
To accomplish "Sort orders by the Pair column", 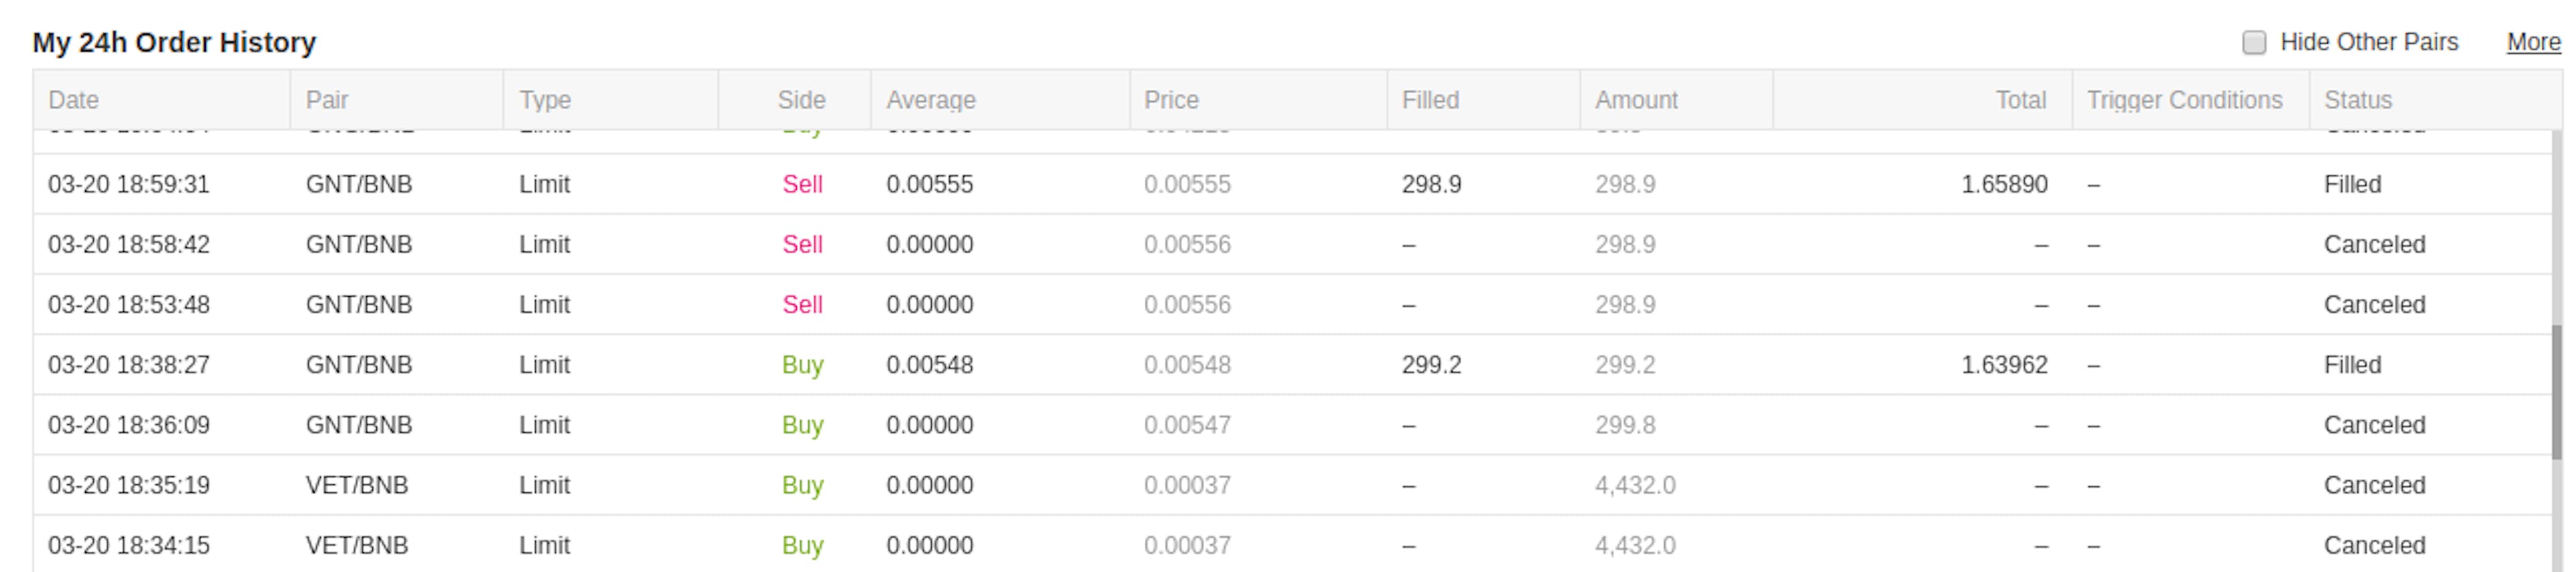I will (328, 100).
